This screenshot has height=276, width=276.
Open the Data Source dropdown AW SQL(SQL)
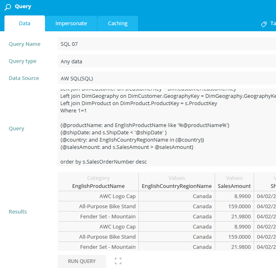coord(167,78)
